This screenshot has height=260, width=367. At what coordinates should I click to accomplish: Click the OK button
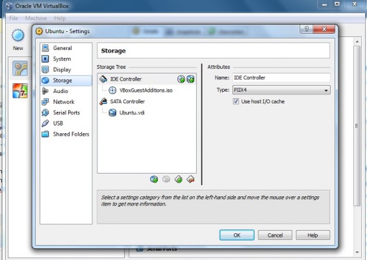[x=237, y=235]
